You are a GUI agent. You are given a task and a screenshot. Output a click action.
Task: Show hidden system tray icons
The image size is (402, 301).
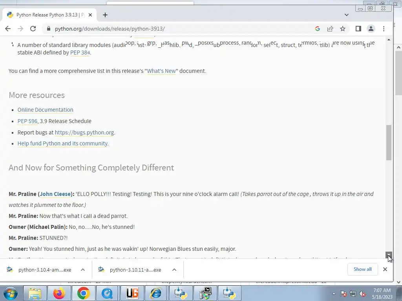(x=334, y=294)
